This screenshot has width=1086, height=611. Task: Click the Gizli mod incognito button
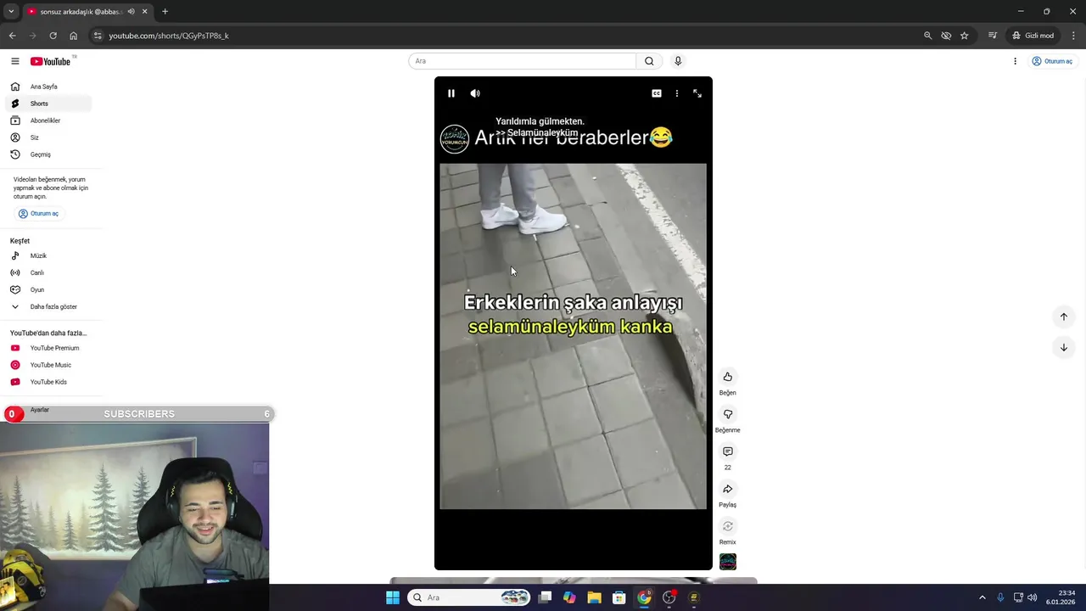1033,36
